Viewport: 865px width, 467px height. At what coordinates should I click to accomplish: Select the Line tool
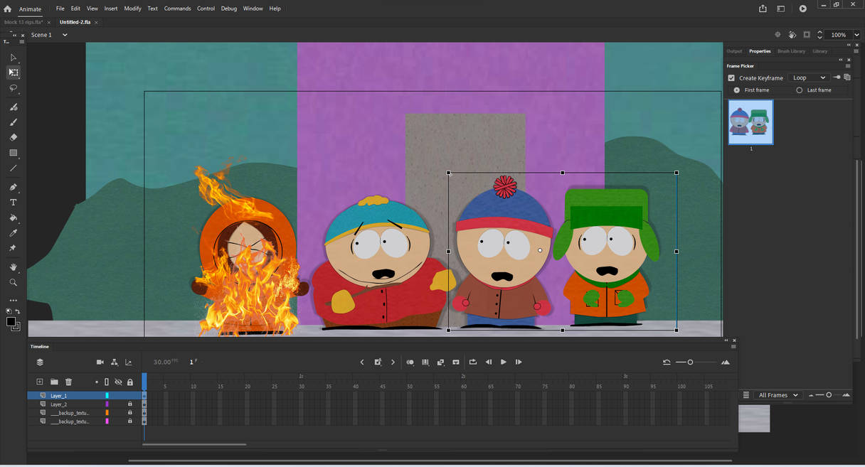pos(13,168)
